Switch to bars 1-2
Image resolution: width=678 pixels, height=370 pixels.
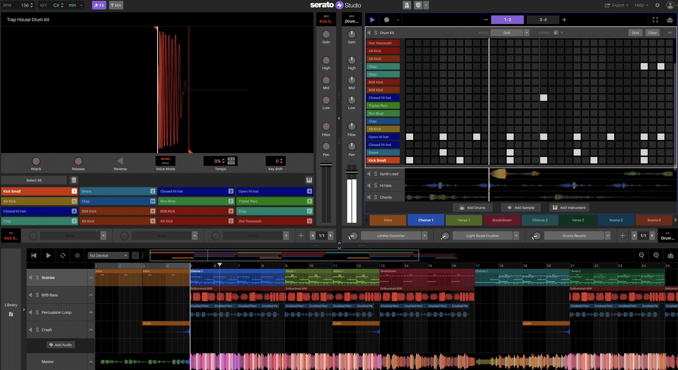pyautogui.click(x=507, y=20)
